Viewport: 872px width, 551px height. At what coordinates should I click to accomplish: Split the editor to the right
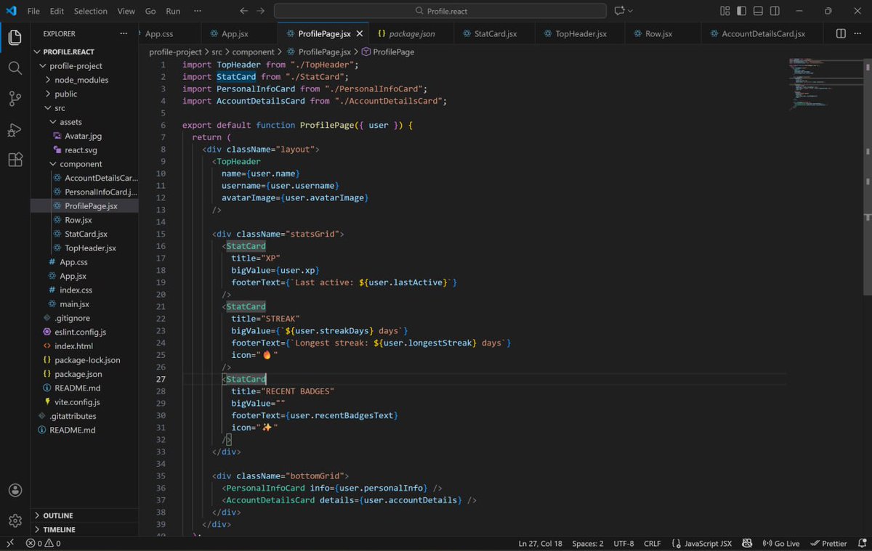[841, 33]
